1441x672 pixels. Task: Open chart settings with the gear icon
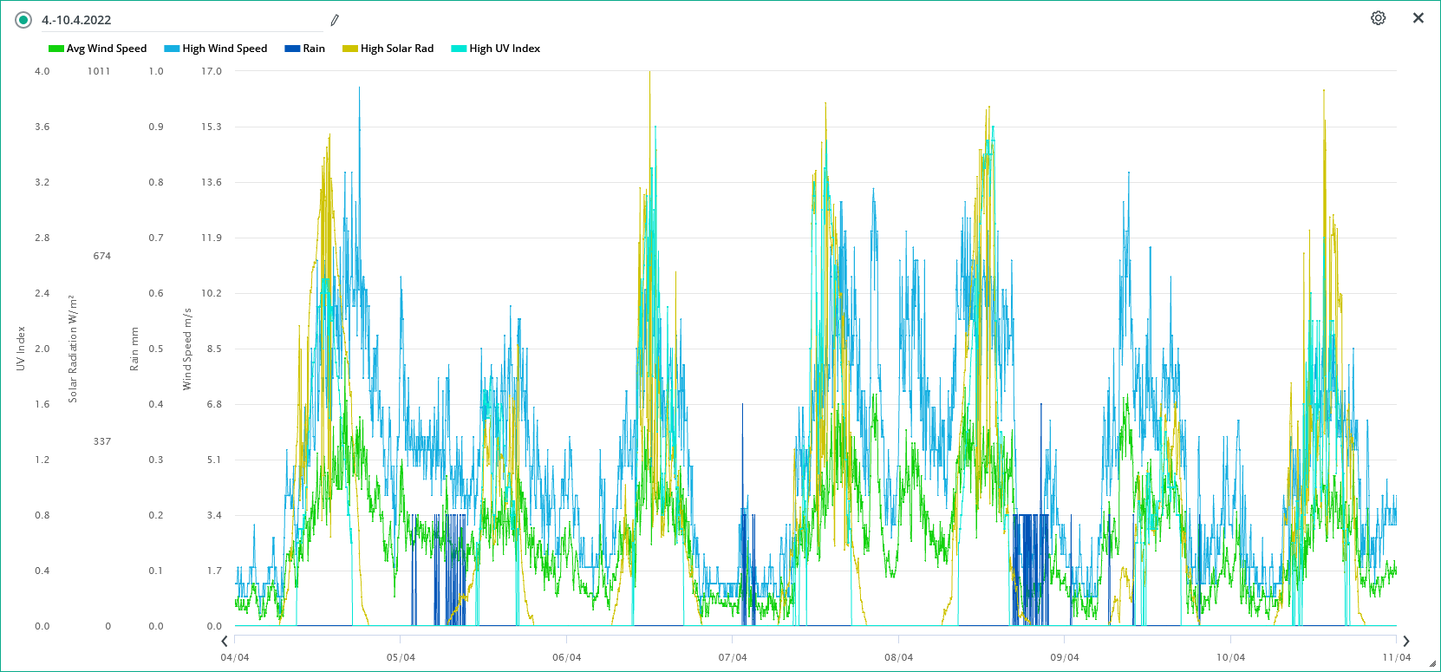(1378, 18)
